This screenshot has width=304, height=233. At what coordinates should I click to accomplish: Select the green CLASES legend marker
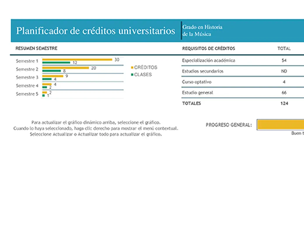tap(132, 74)
